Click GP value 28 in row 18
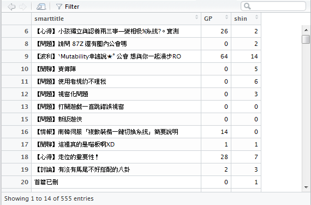The height and width of the screenshot is (205, 311). [224, 157]
